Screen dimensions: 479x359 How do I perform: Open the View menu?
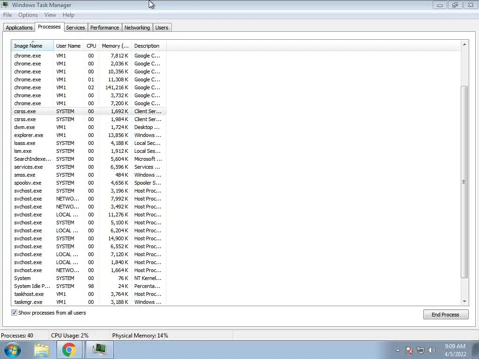[50, 15]
